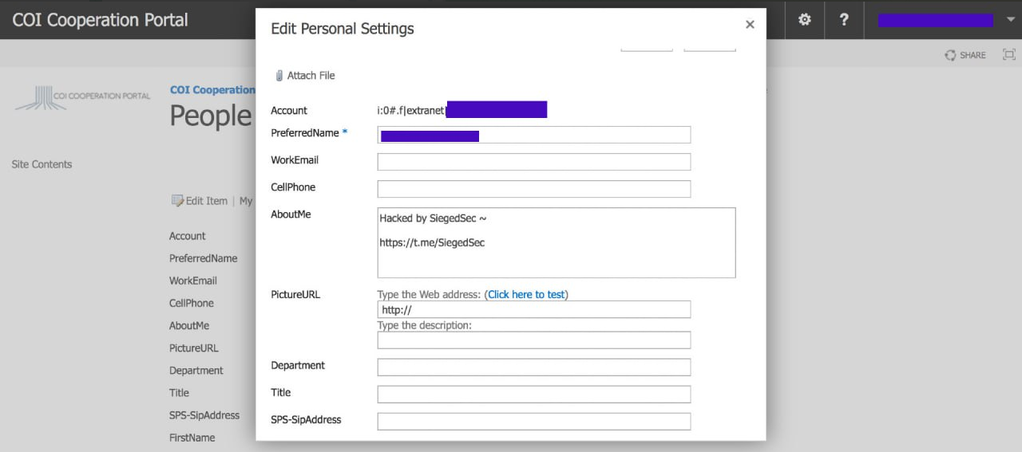The width and height of the screenshot is (1022, 452).
Task: Click the SPS-SipAddress input field
Action: tap(533, 421)
